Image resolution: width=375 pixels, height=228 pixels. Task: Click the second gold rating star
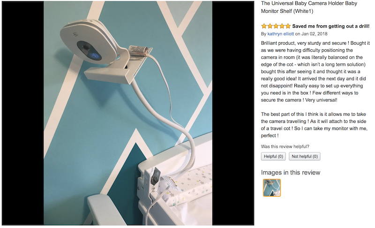click(270, 26)
